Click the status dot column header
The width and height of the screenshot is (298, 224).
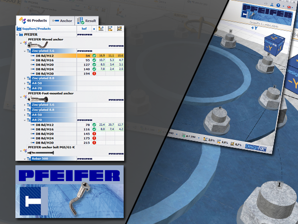pos(94,29)
